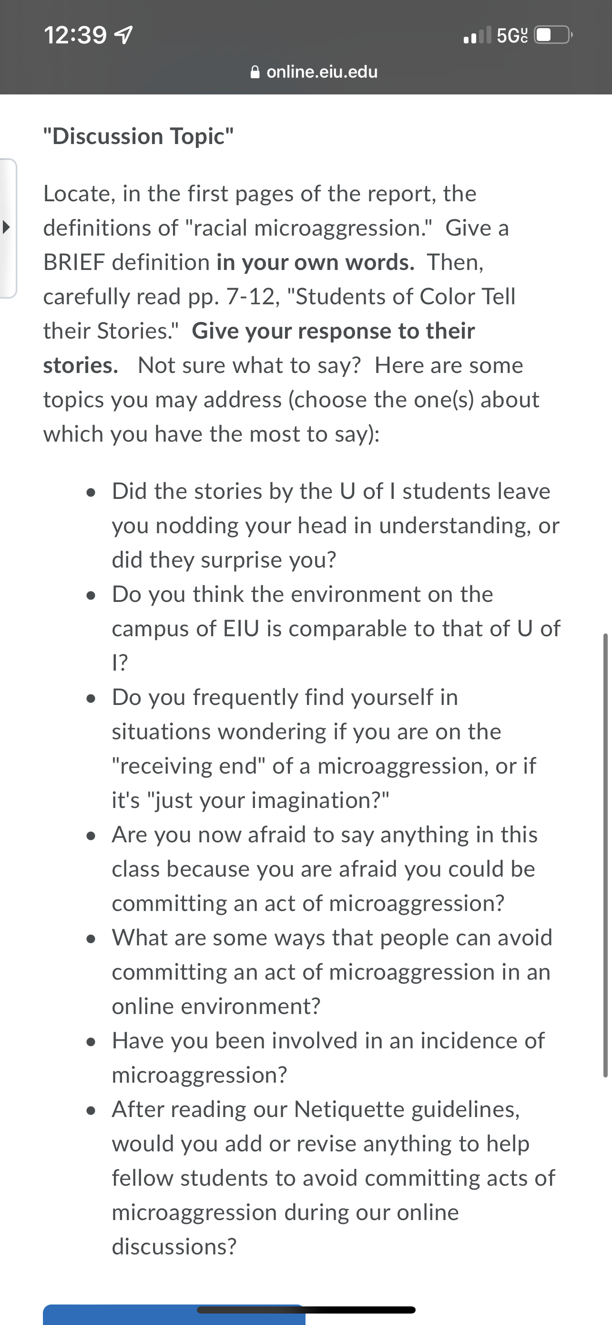The image size is (612, 1325).
Task: Tap the padlock icon beside online.eiu.edu
Action: click(255, 72)
